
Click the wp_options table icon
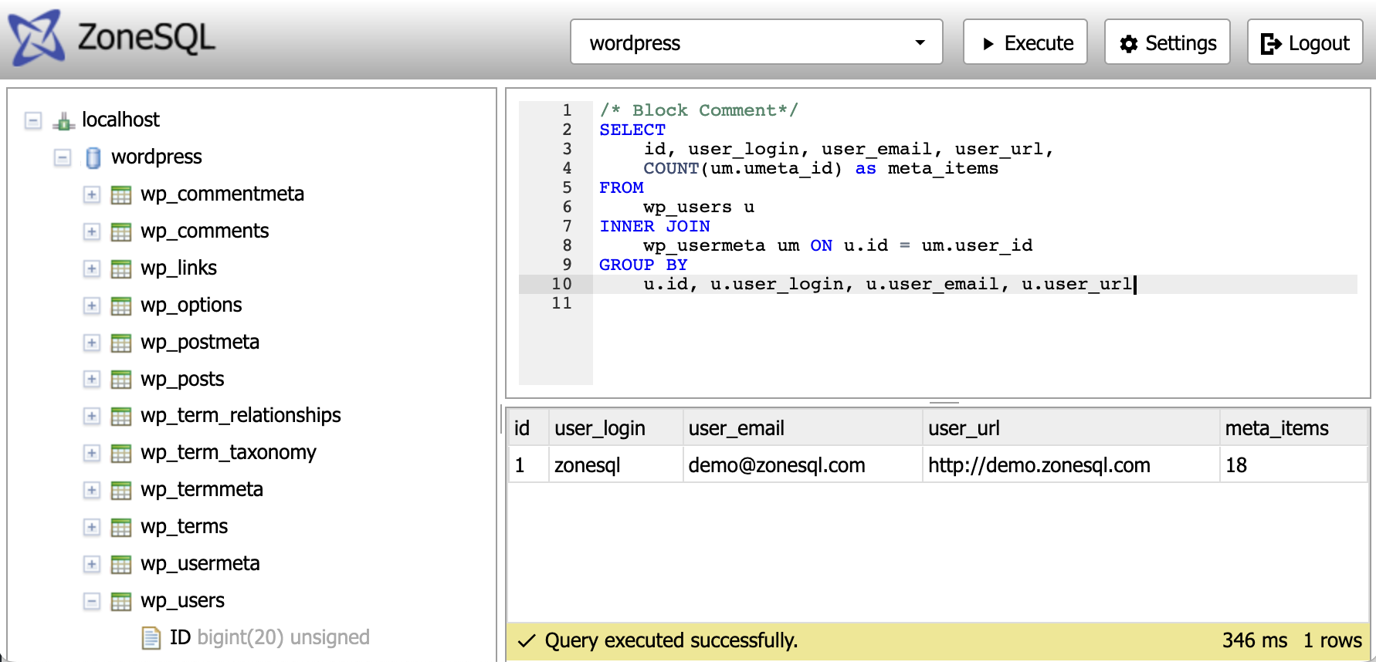pyautogui.click(x=121, y=306)
